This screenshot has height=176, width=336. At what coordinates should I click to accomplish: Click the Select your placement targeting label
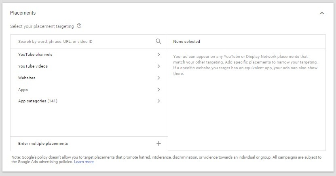pos(42,26)
